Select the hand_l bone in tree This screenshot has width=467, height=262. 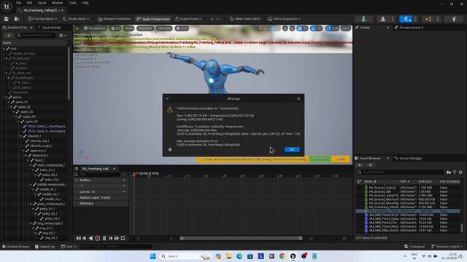pos(39,160)
